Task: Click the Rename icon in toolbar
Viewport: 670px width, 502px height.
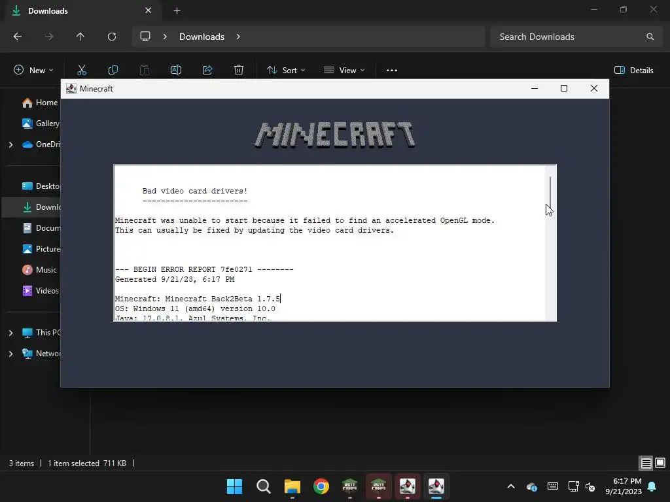Action: tap(176, 70)
